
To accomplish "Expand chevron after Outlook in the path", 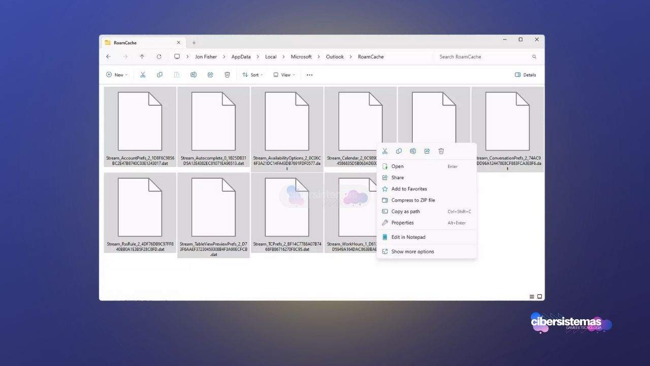I will [351, 56].
